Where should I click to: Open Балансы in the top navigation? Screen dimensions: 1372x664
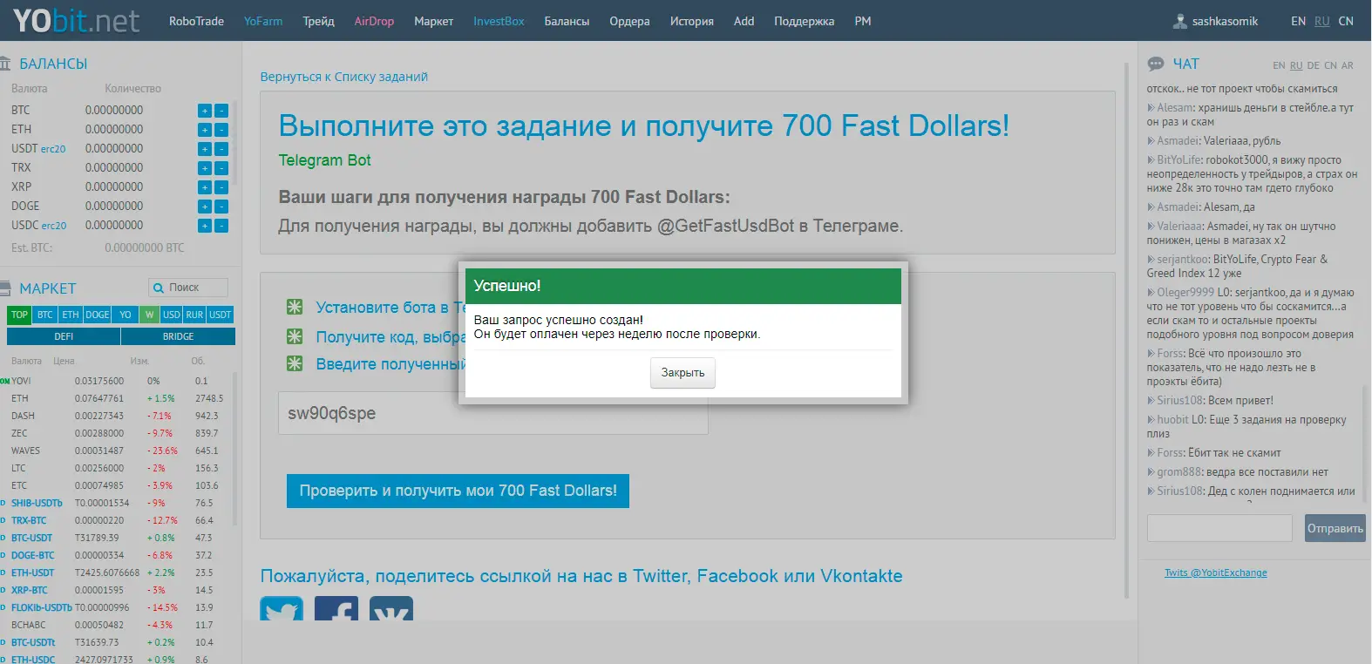coord(567,21)
